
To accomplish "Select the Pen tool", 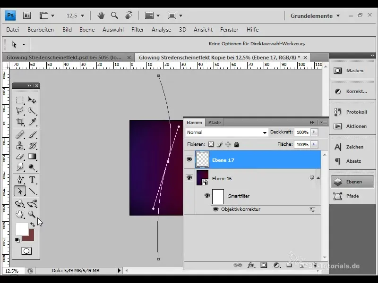I will [x=20, y=180].
